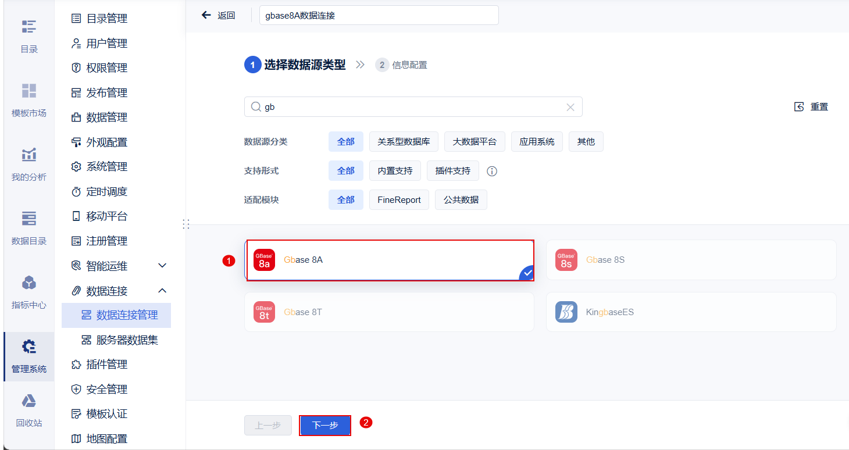Viewport: 849px width, 450px height.
Task: Click the 发布管理 icon
Action: point(76,92)
